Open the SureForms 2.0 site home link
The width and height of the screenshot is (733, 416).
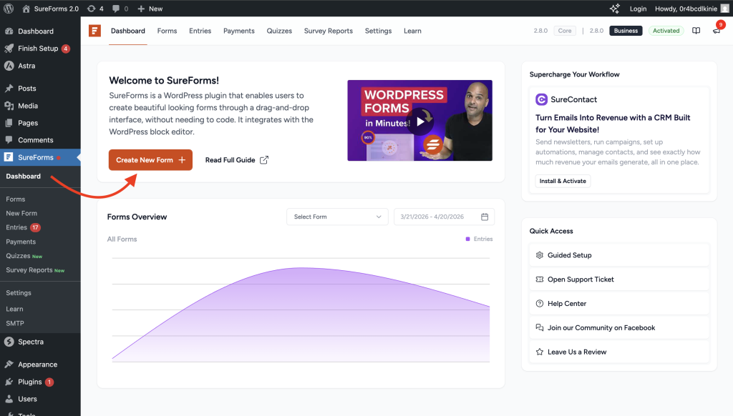51,9
